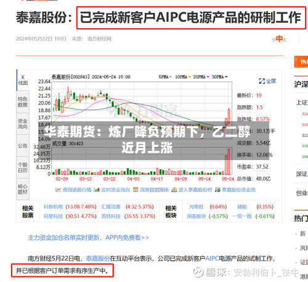Click the 05-24 date label on chart axis
Viewport: 308px width, 282px height.
coord(228,179)
